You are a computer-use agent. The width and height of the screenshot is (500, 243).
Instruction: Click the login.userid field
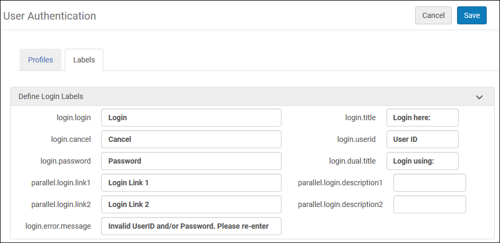(x=422, y=139)
